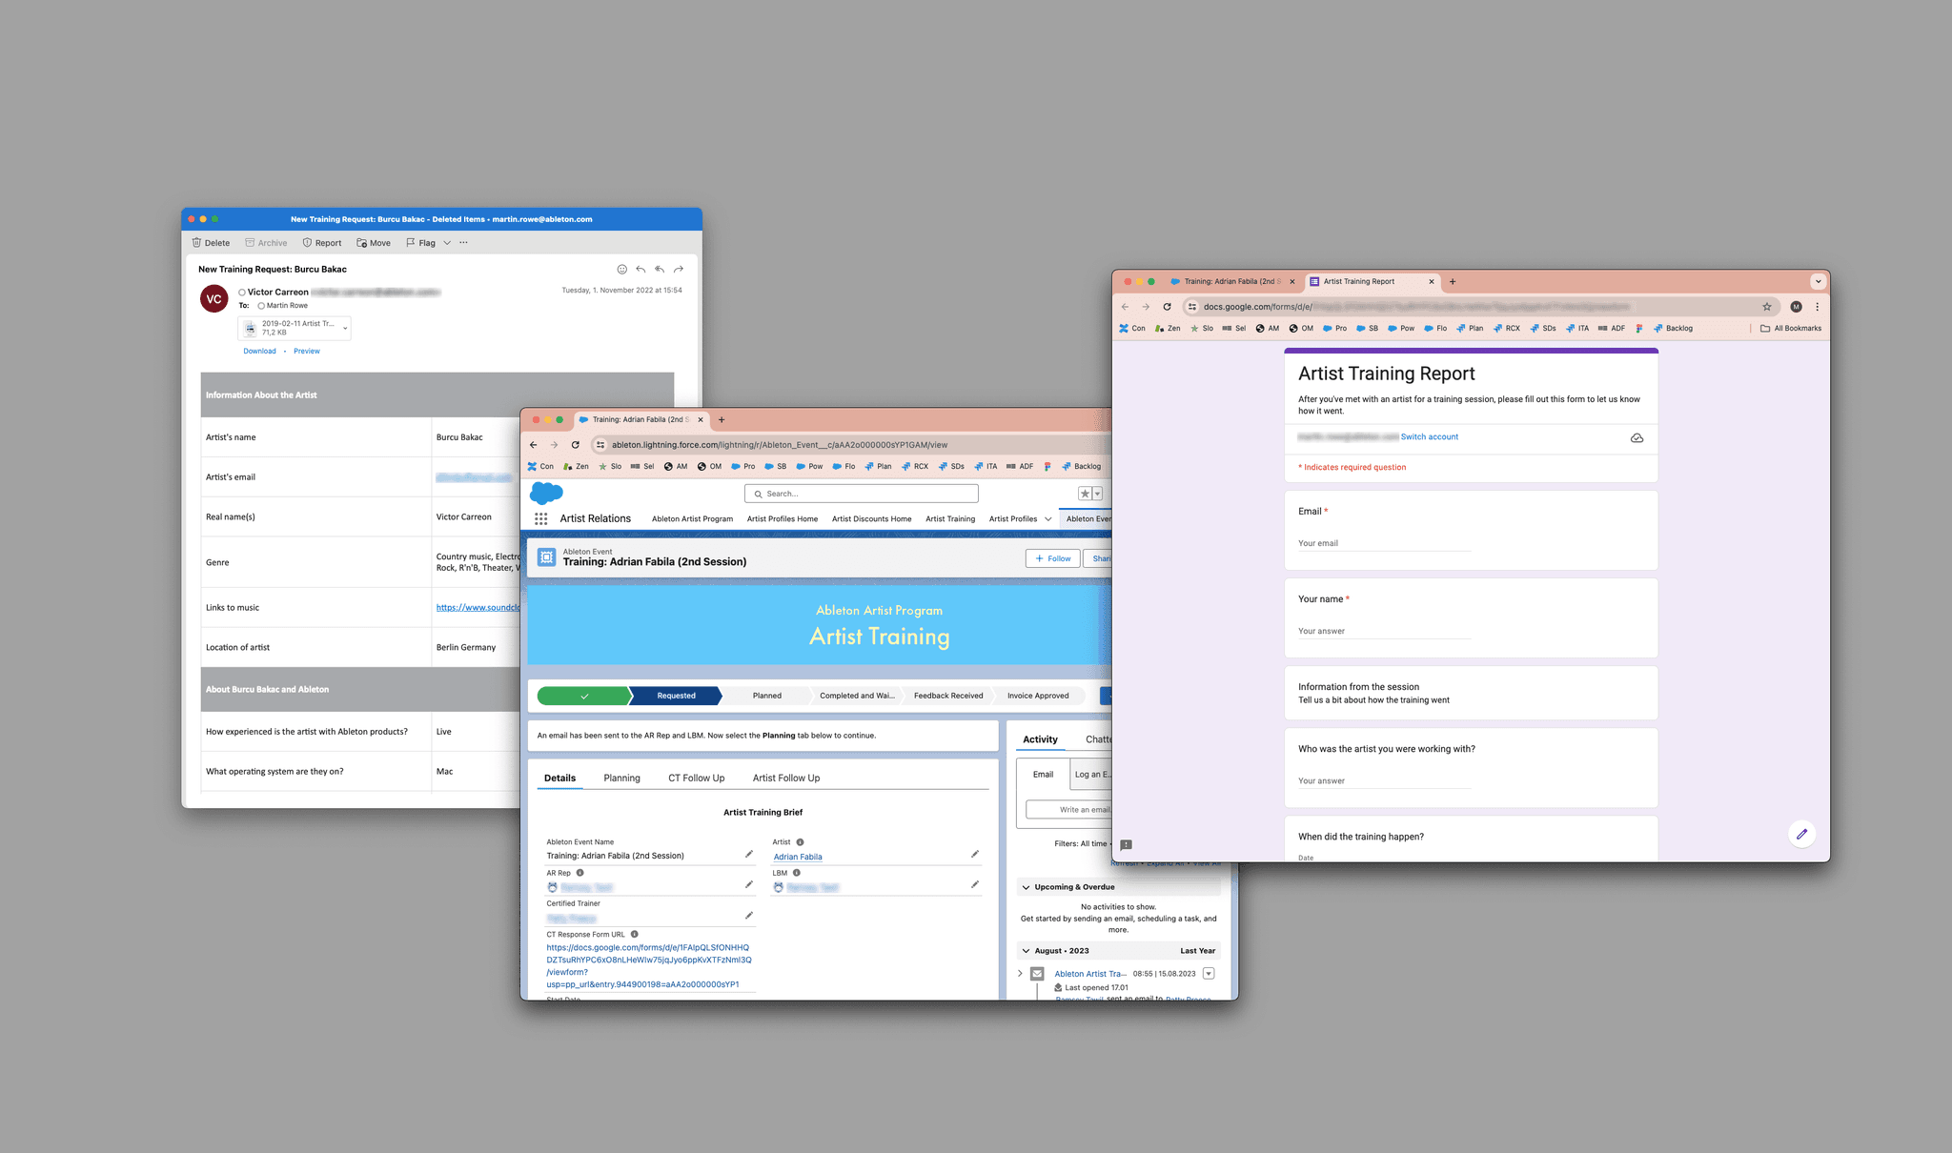Switch to the Planning tab
This screenshot has height=1153, width=1952.
click(621, 779)
